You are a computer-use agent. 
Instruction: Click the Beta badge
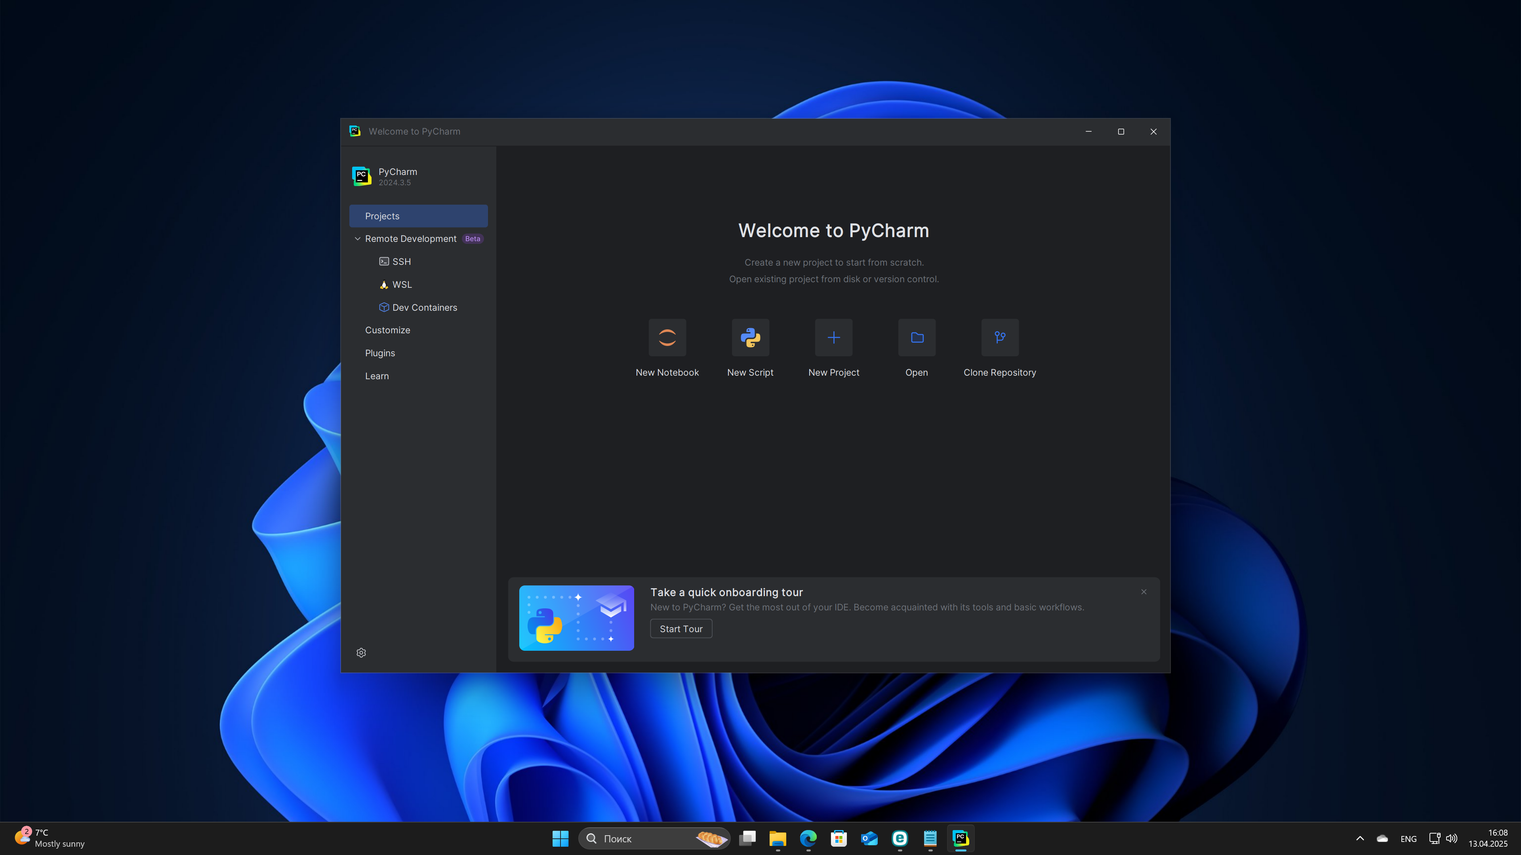(x=473, y=238)
